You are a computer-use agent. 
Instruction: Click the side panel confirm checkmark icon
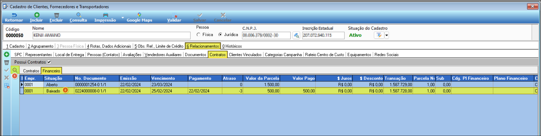coord(7,70)
